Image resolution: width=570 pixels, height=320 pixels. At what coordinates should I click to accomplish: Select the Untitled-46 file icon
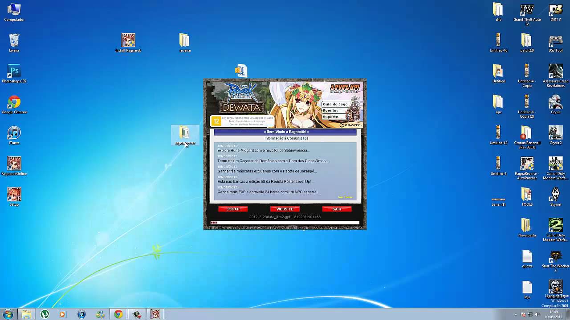pyautogui.click(x=498, y=43)
